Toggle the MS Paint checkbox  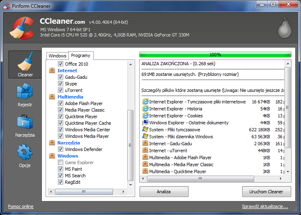60,169
